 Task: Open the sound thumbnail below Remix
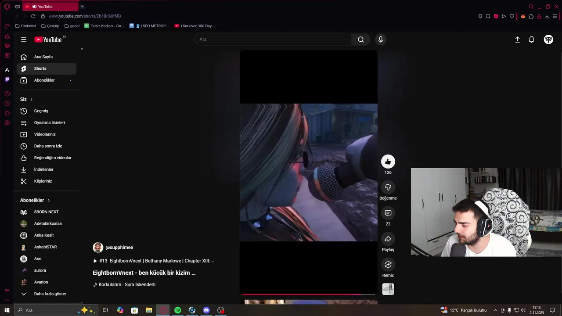[388, 289]
